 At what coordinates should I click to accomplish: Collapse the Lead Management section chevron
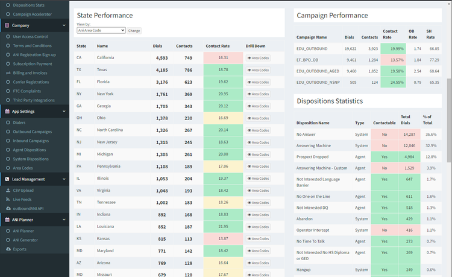pyautogui.click(x=64, y=179)
